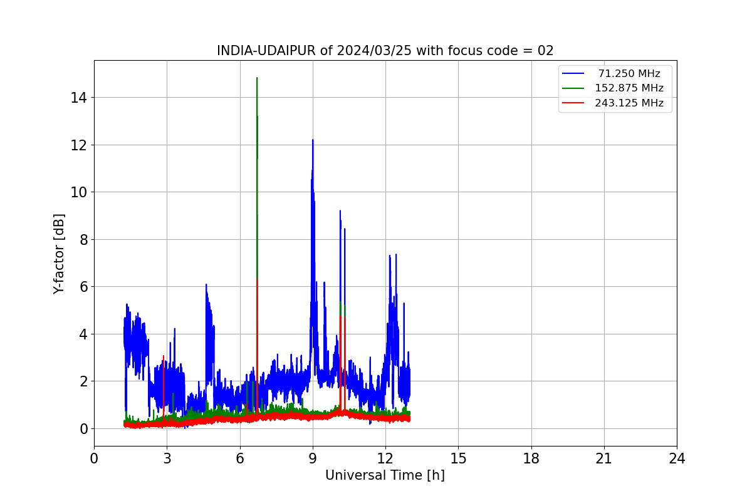Screen dimensions: 752x501
Task: Select the 243.125 MHz legend entry
Action: pyautogui.click(x=629, y=103)
